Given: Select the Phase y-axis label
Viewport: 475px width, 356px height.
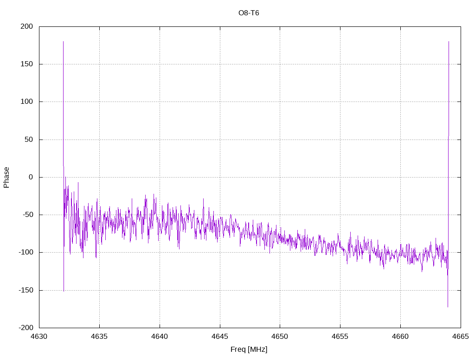Looking at the screenshot, I should tap(6, 178).
